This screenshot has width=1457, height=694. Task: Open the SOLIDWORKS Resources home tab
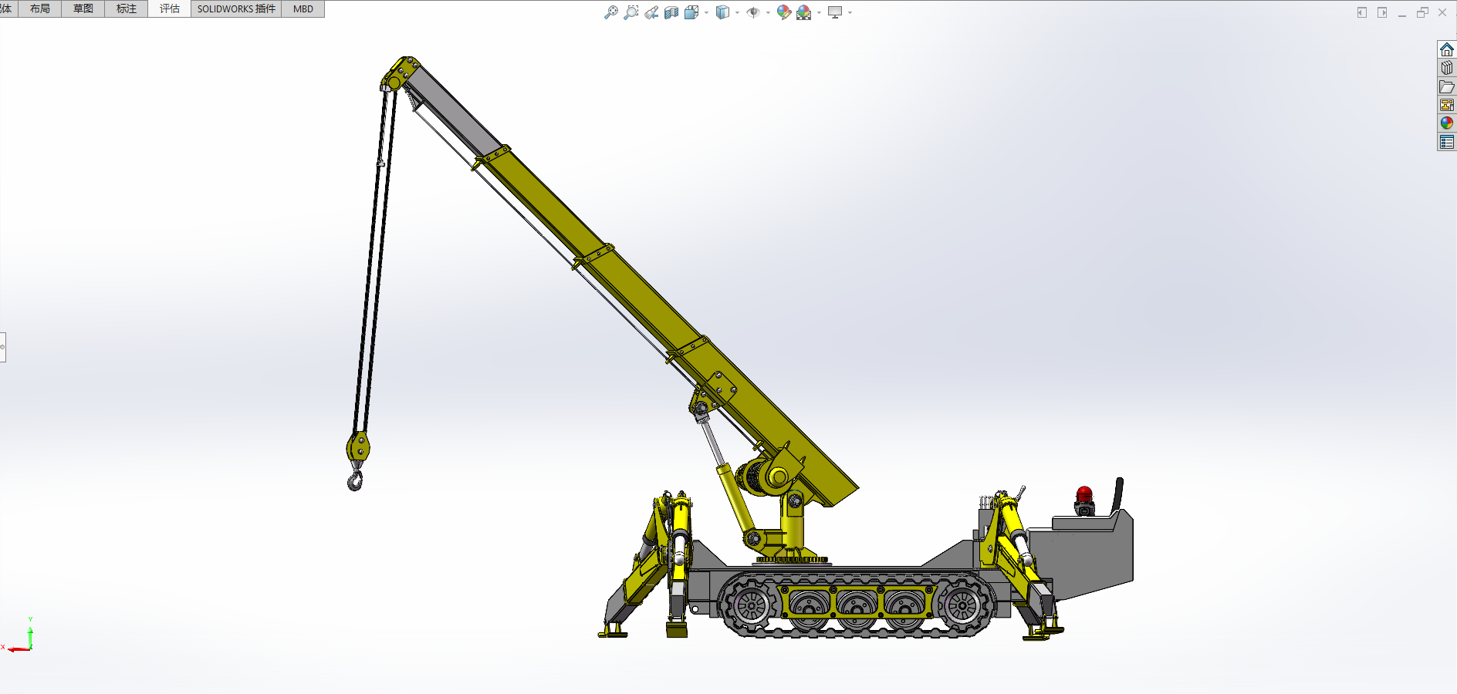pos(1447,49)
